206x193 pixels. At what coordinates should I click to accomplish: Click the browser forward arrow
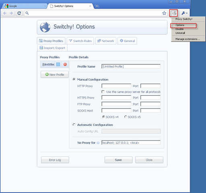coord(11,13)
